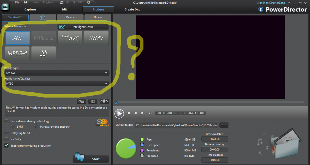This screenshot has height=165, width=310.
Task: Click the gray Produced legend swatch
Action: (x=142, y=156)
